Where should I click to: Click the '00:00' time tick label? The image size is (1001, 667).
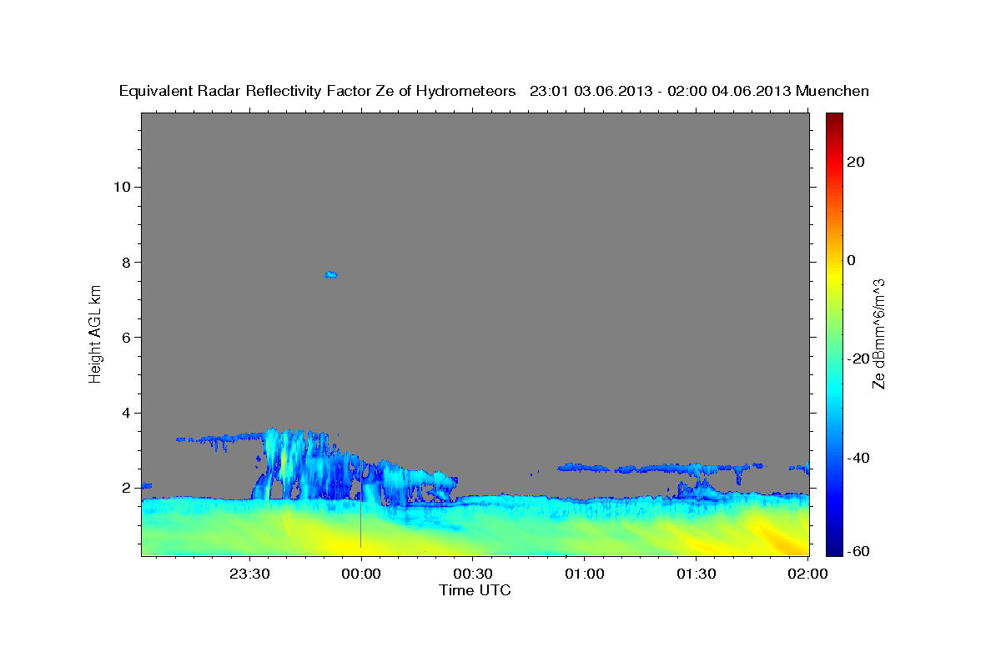pos(361,574)
